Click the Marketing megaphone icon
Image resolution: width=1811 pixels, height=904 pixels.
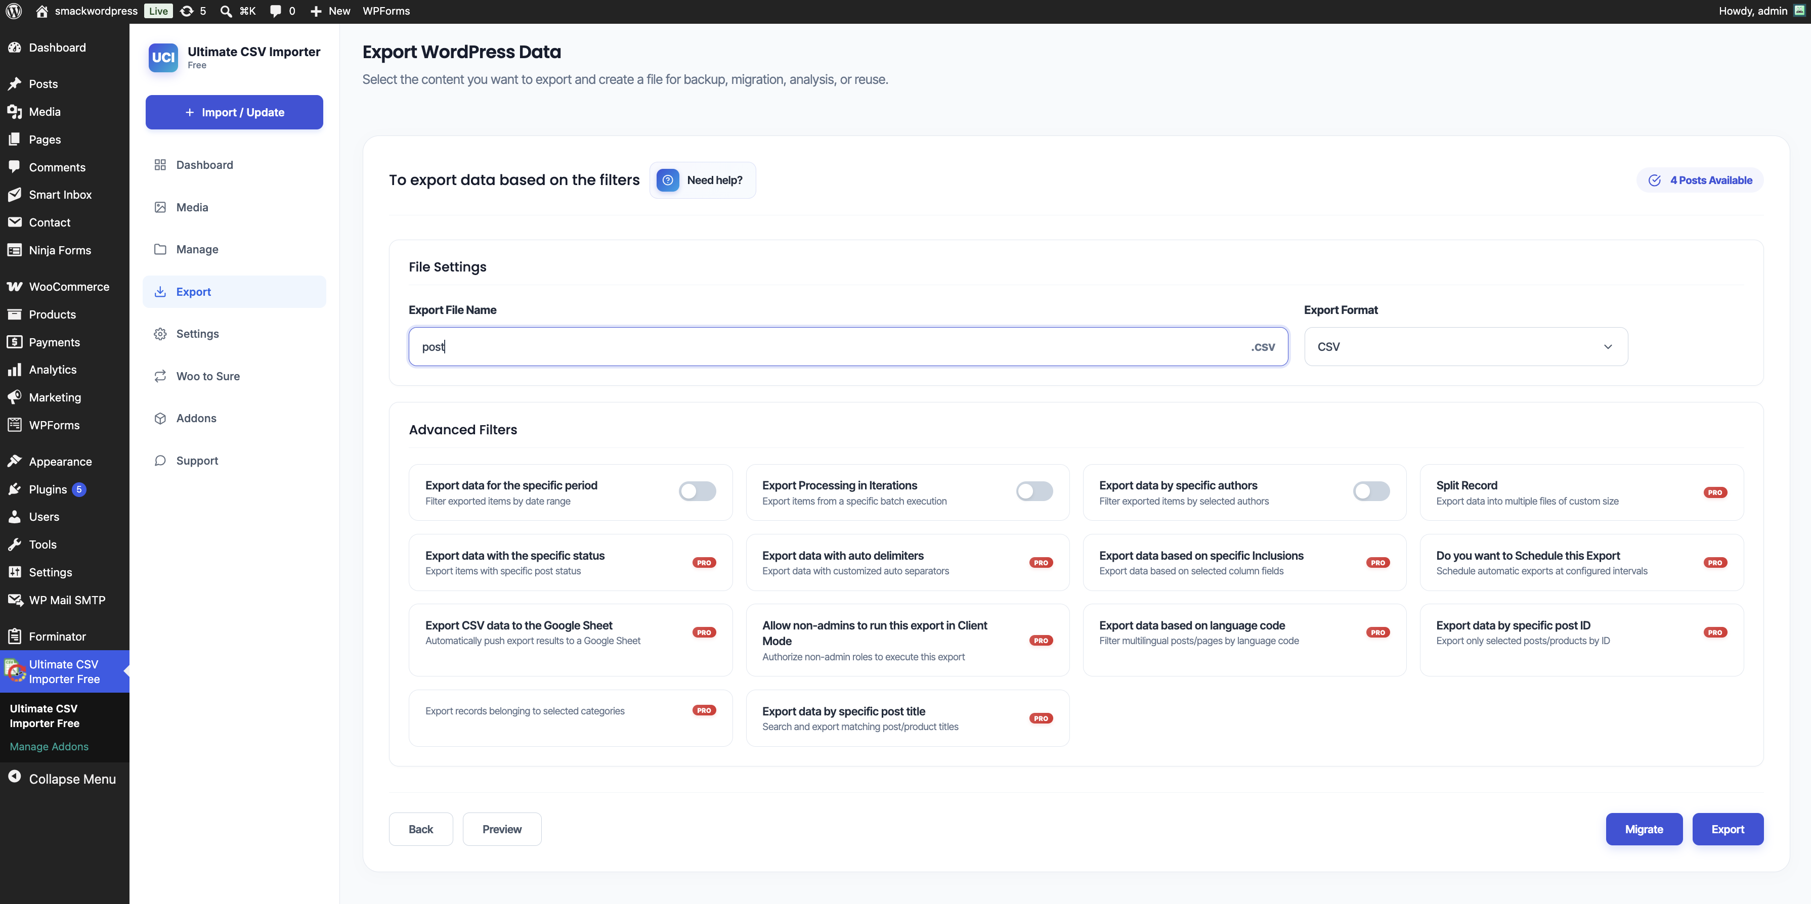(x=14, y=397)
